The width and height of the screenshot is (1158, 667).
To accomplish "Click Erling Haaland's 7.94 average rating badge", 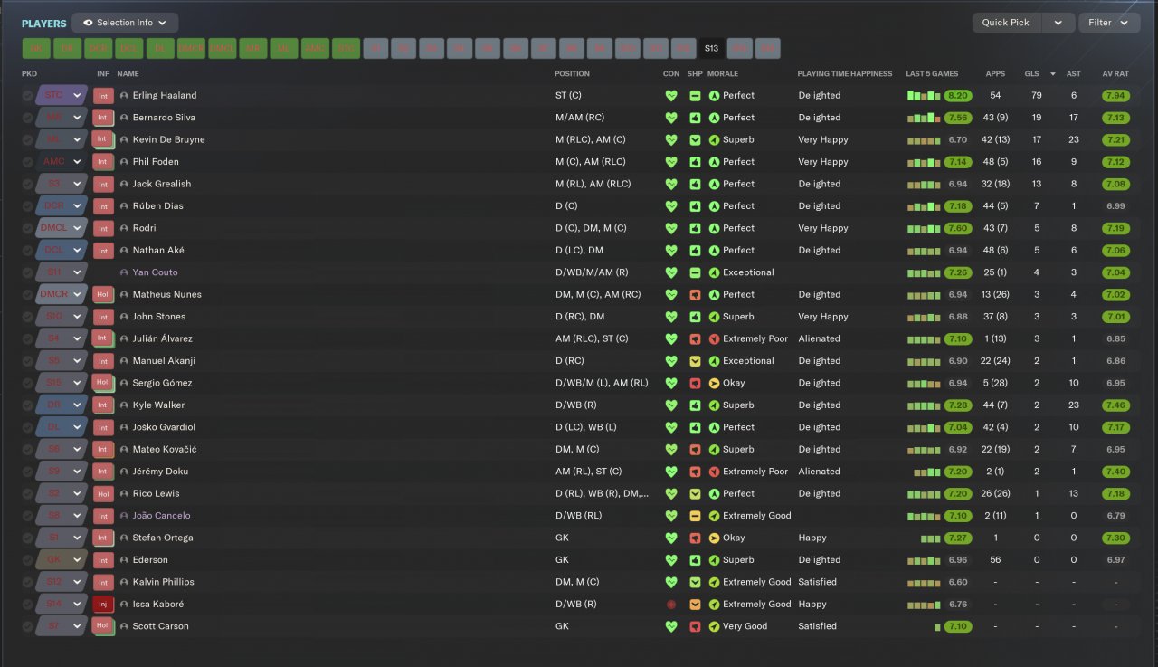I will tap(1115, 95).
